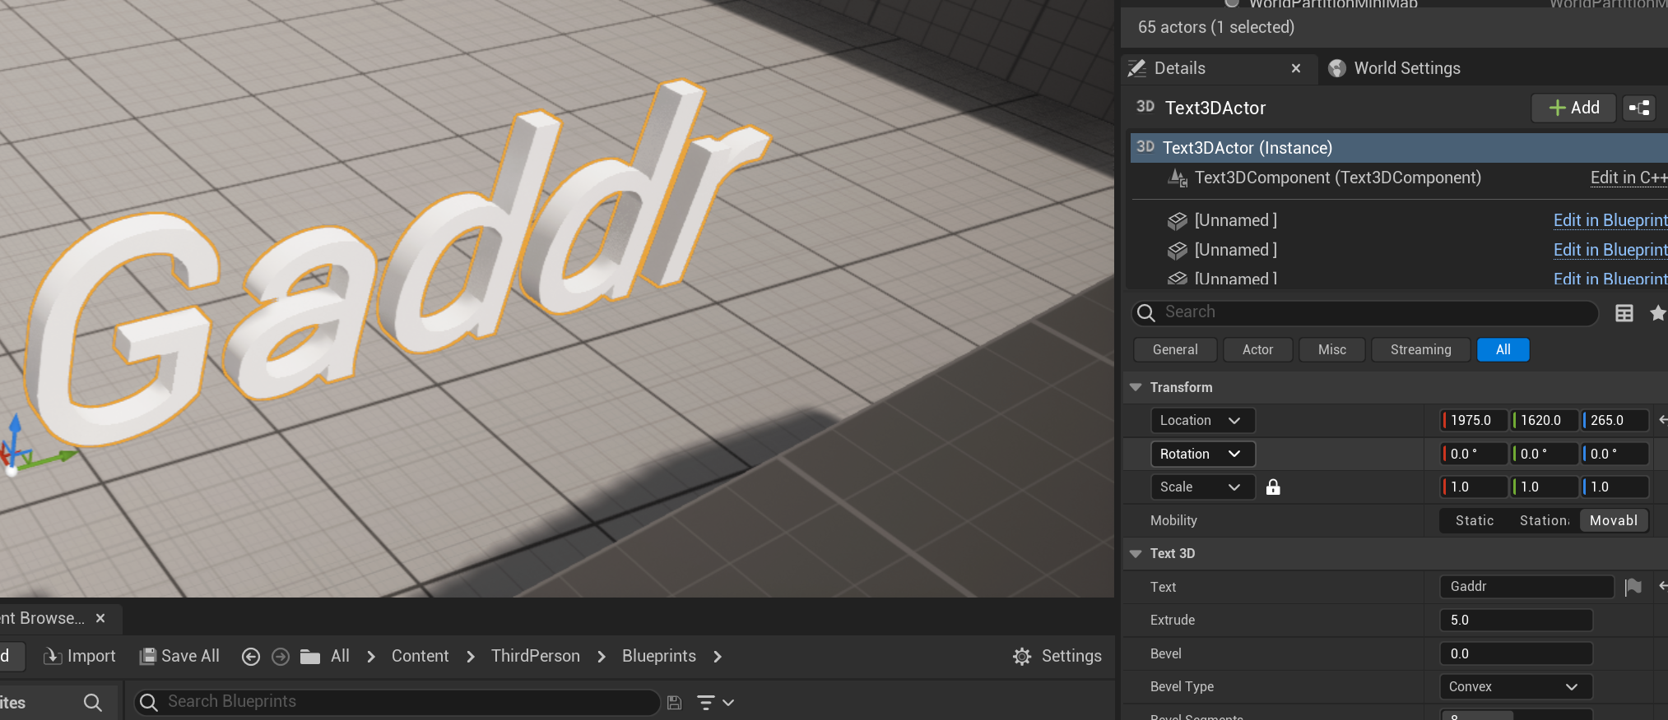The width and height of the screenshot is (1668, 720).
Task: Click the Add component button
Action: [1573, 108]
